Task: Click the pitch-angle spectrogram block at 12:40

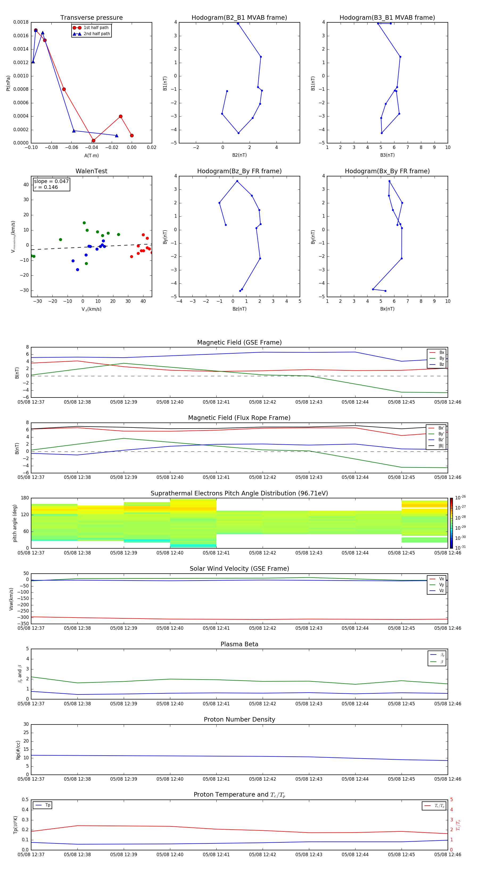Action: (x=193, y=523)
